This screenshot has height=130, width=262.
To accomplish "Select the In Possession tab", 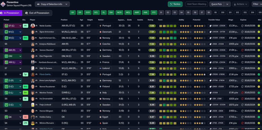I will pyautogui.click(x=11, y=13).
